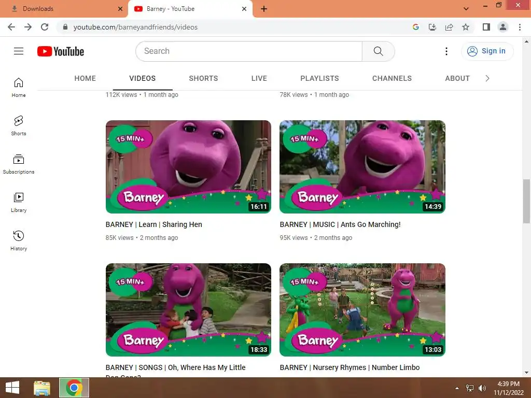Click the '78K views • 1 month ago' text
The height and width of the screenshot is (398, 531).
(314, 95)
